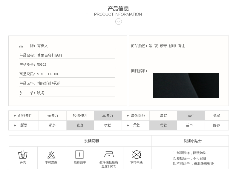Viewport: 236px width, 183px height.
Task: Click the iron temperature icon
Action: 109,154
